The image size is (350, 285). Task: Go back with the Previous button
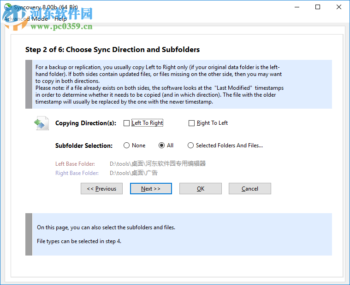(x=101, y=188)
